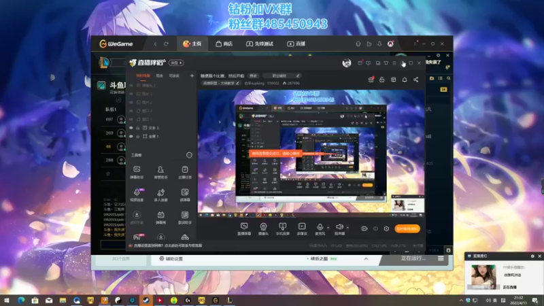Toggle visibility eye of 文本 3 source
Screen dimensions: 544x306
tap(131, 128)
